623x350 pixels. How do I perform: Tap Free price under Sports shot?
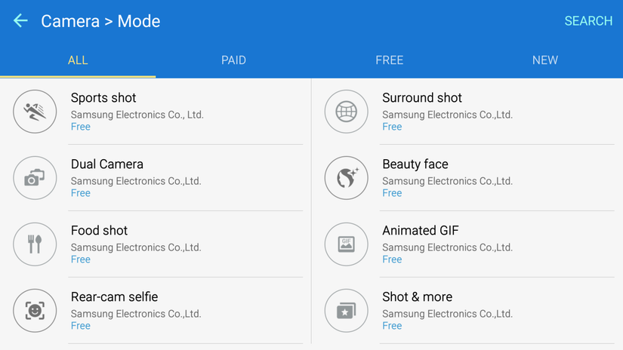click(x=81, y=127)
